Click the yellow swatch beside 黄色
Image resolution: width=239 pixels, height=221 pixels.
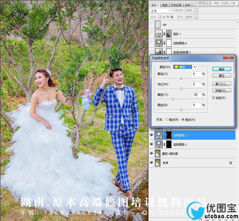(176, 67)
